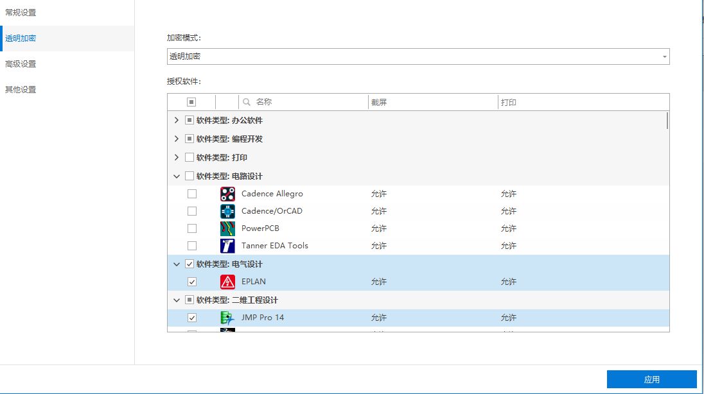Expand the 编程开发 software group
Viewport: 704px width, 394px height.
[x=177, y=139]
